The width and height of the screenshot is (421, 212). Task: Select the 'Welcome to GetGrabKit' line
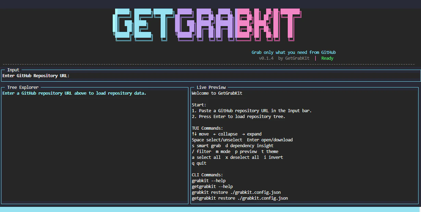pyautogui.click(x=217, y=93)
